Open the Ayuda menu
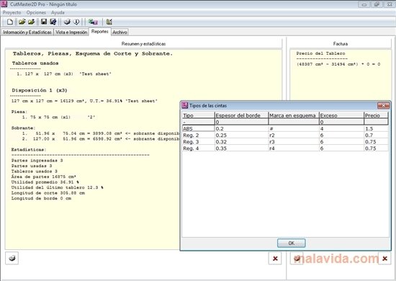The height and width of the screenshot is (281, 396). coord(58,12)
